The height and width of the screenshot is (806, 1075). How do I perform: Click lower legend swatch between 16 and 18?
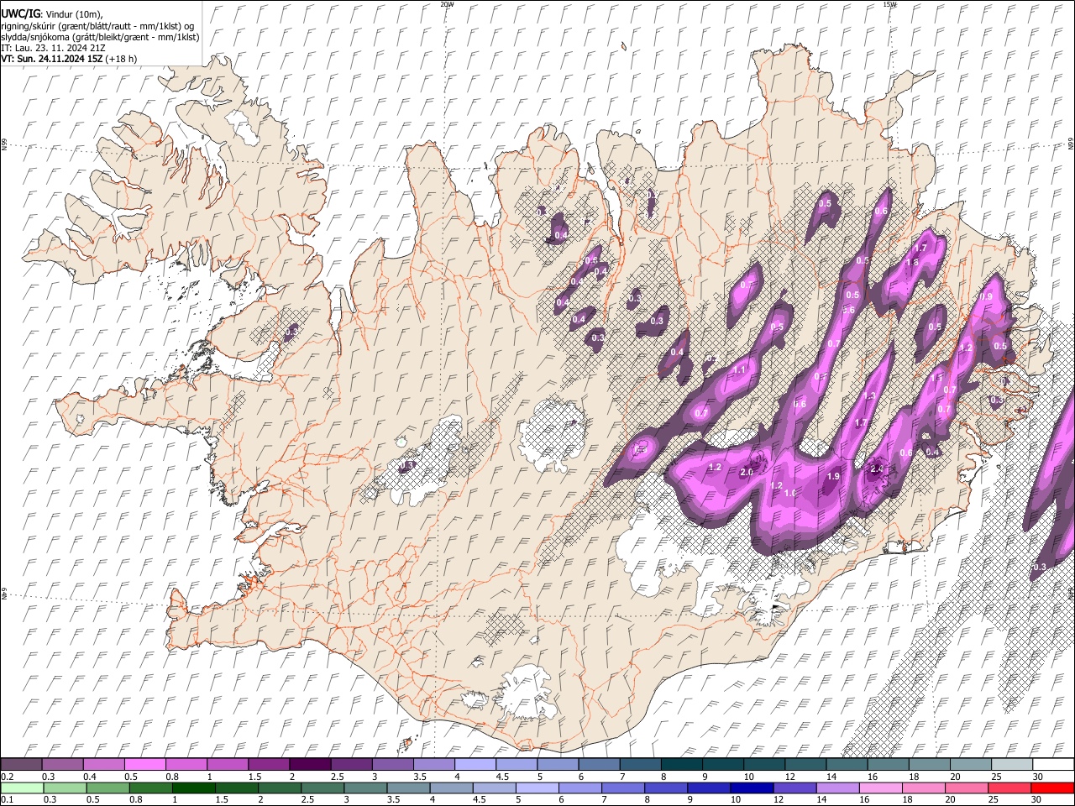(881, 788)
